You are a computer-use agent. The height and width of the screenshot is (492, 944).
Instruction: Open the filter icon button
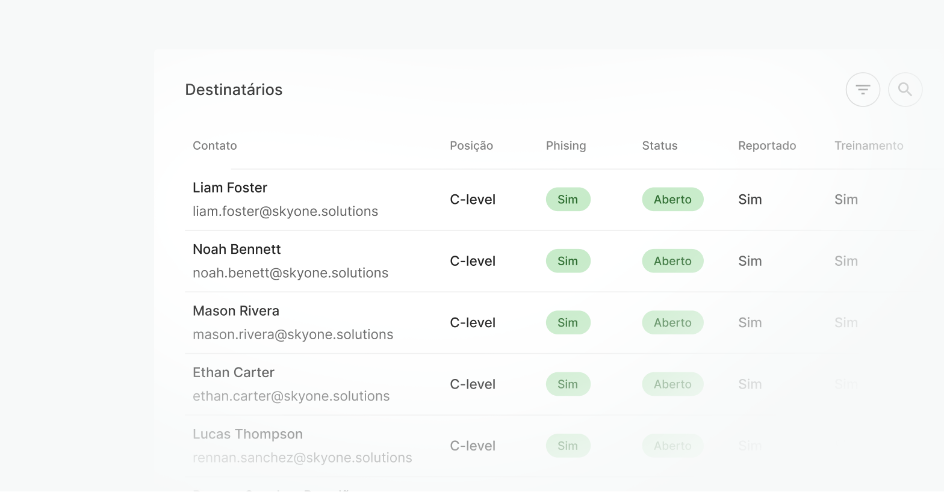click(x=863, y=90)
